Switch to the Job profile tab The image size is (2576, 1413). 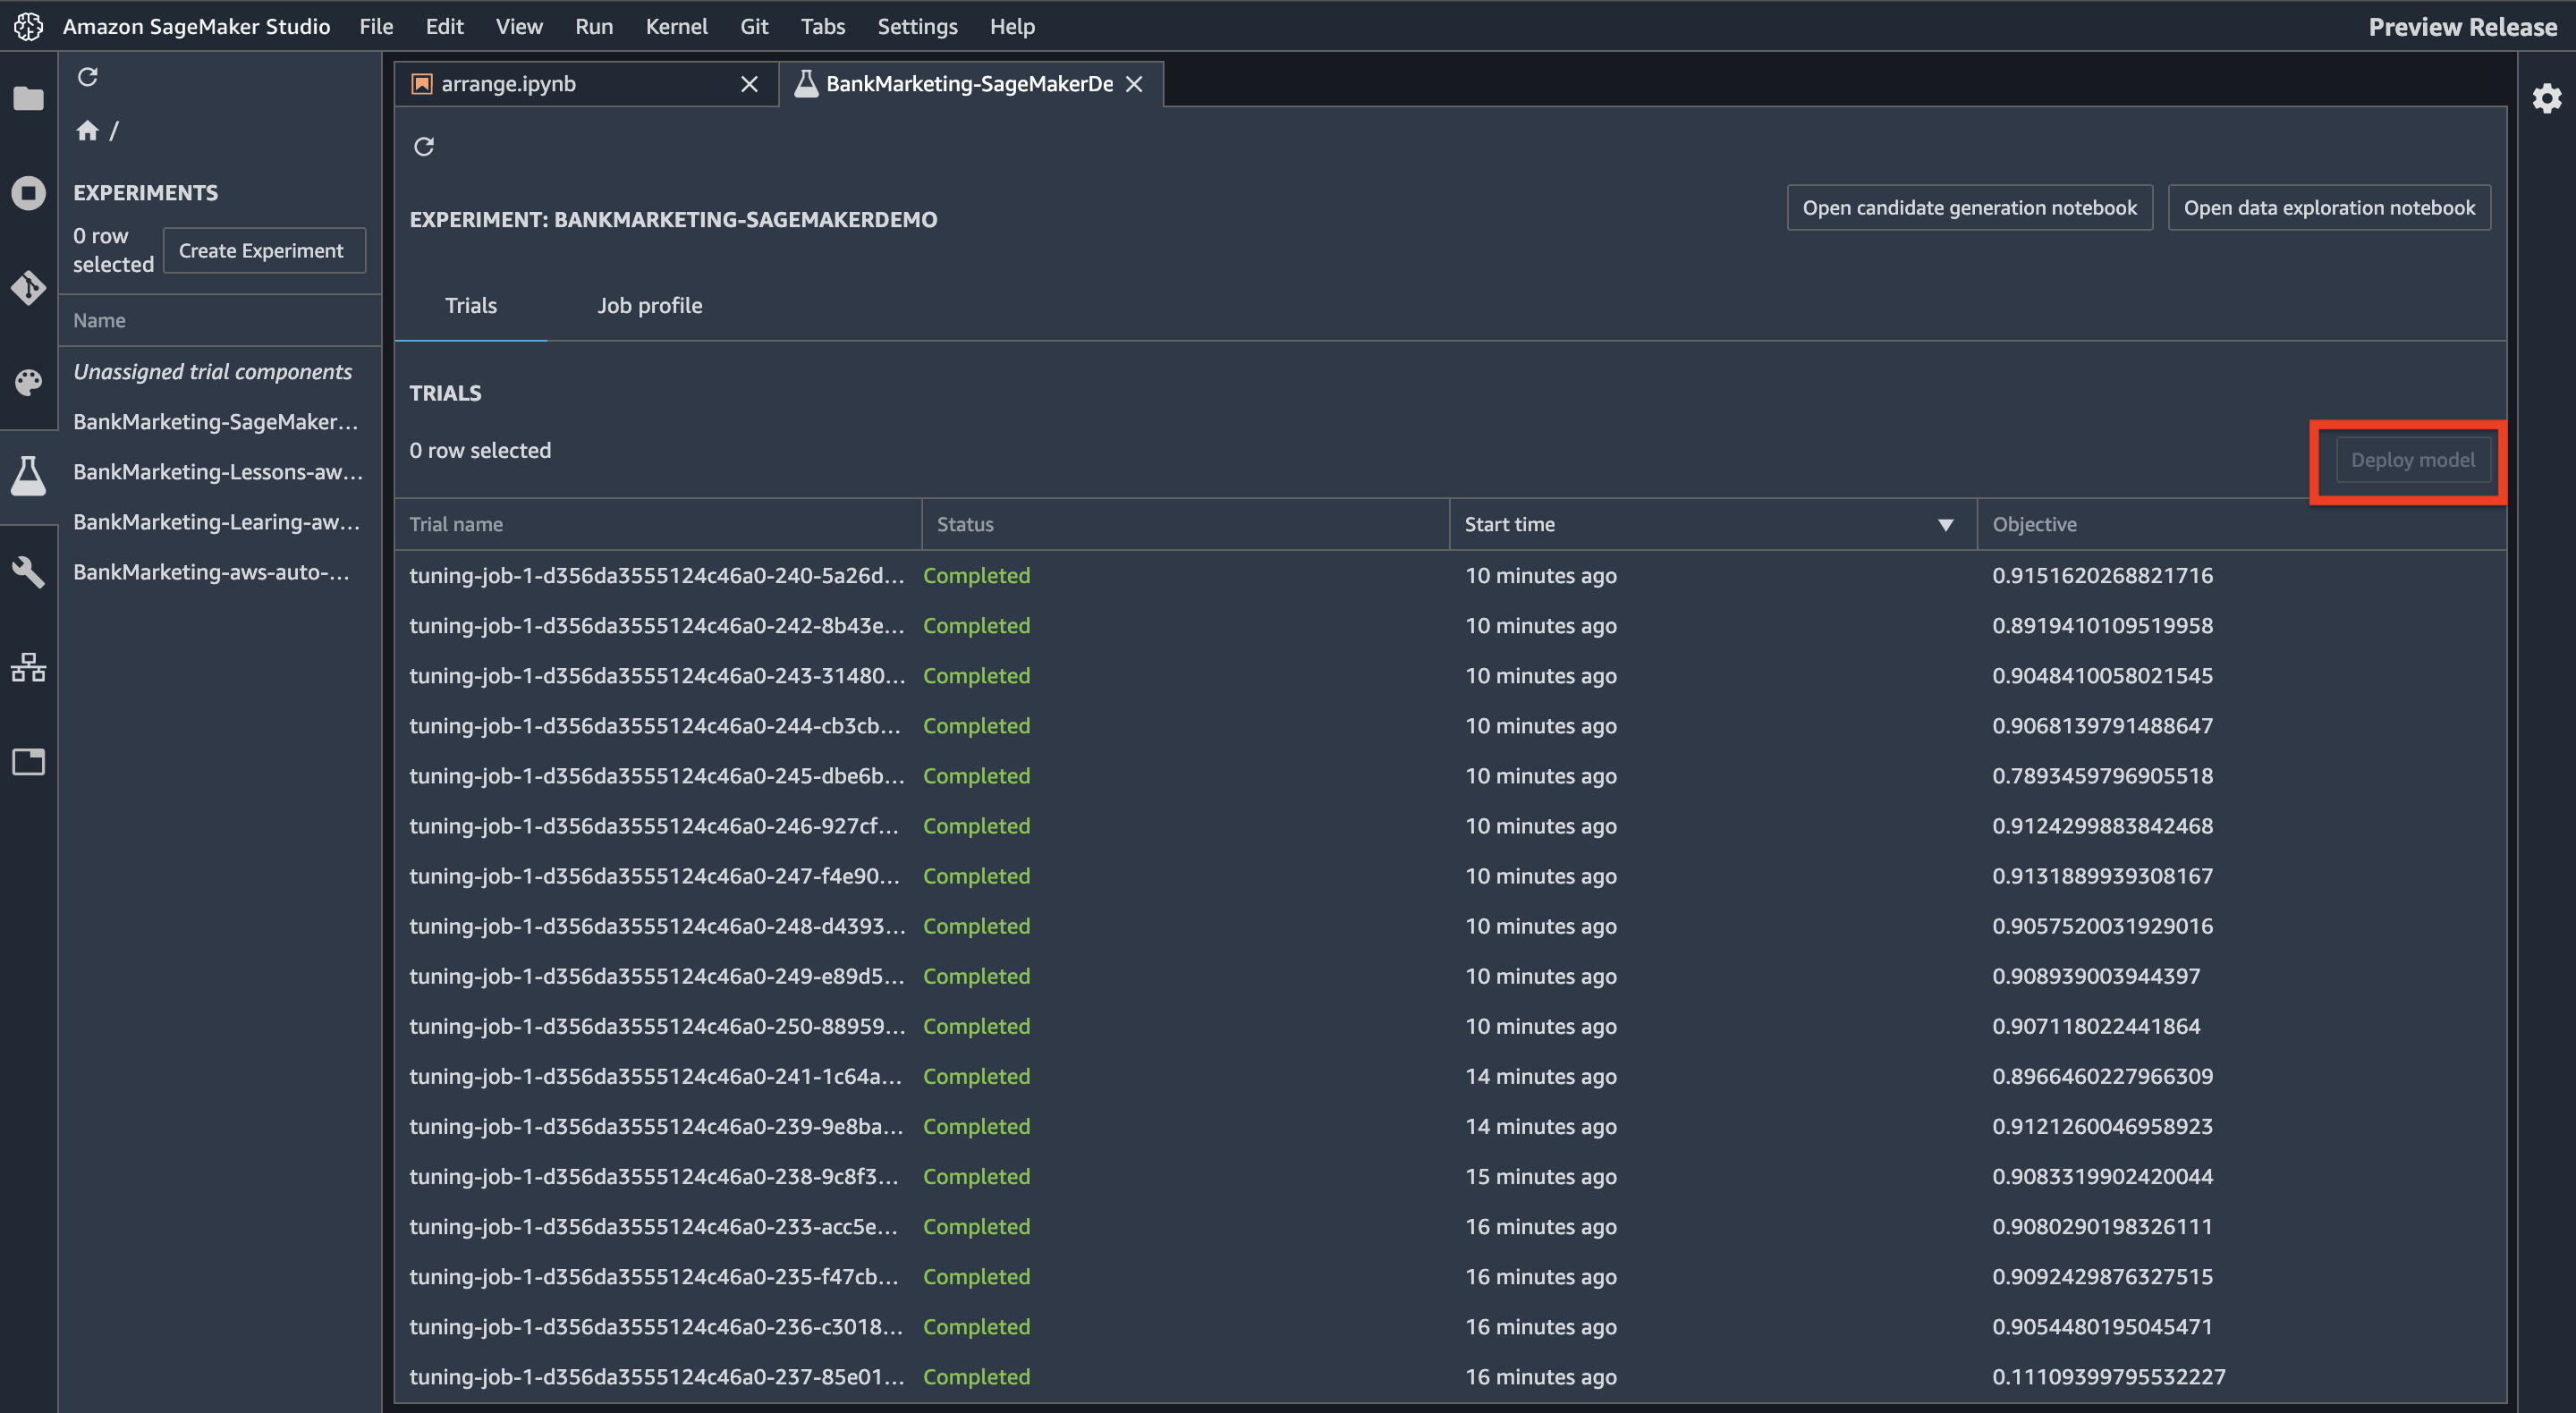pos(650,305)
